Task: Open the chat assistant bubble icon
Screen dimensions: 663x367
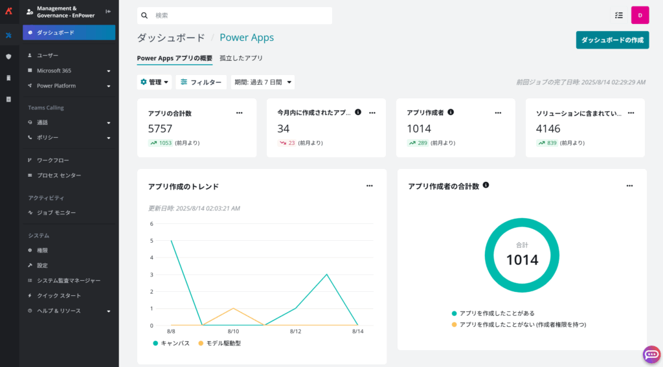Action: click(x=651, y=354)
